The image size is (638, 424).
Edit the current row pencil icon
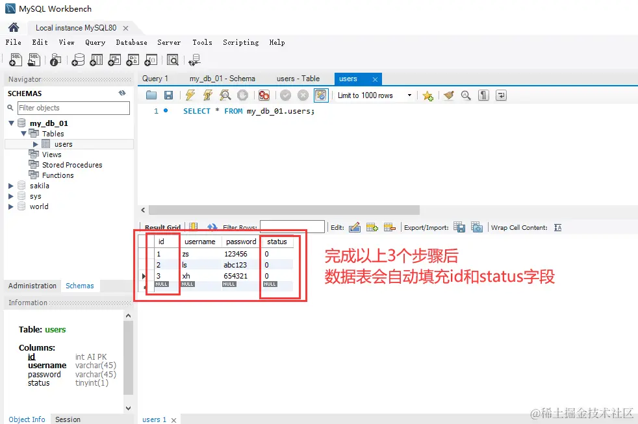[354, 227]
